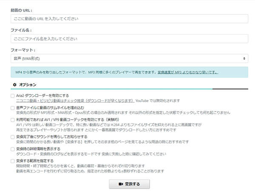Click the label Aria2 ダウンローダーを有効にする
This screenshot has width=255, height=192.
click(42, 96)
